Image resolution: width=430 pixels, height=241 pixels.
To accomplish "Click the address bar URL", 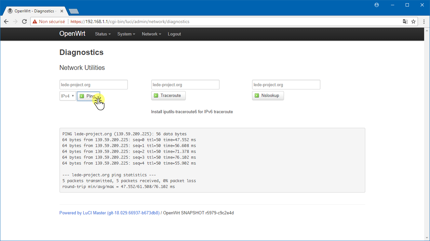I will click(130, 21).
